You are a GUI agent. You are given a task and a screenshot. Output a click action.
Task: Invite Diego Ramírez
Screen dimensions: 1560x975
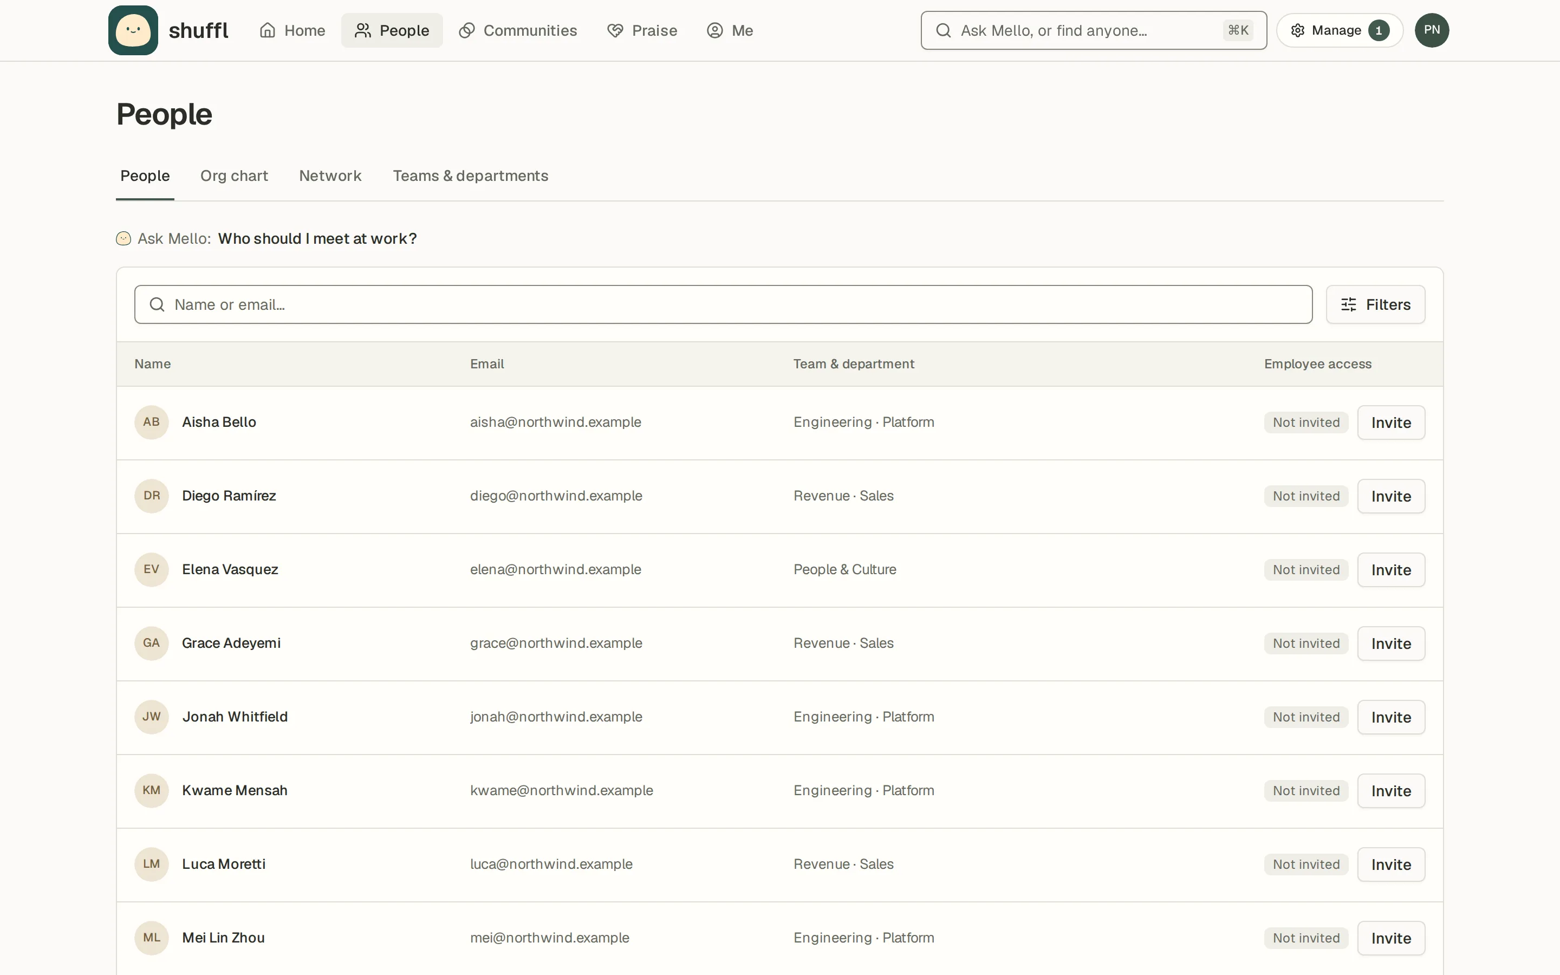[1391, 496]
